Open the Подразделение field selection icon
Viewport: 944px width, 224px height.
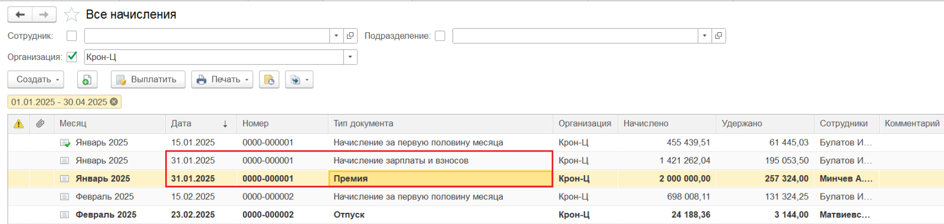(x=719, y=36)
